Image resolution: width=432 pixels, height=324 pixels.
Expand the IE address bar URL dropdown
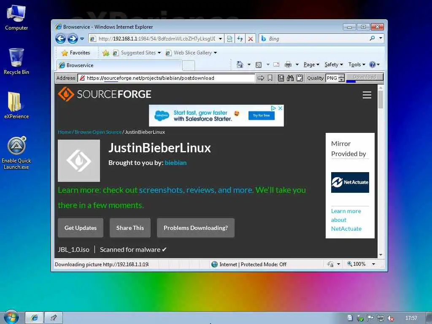tap(220, 39)
